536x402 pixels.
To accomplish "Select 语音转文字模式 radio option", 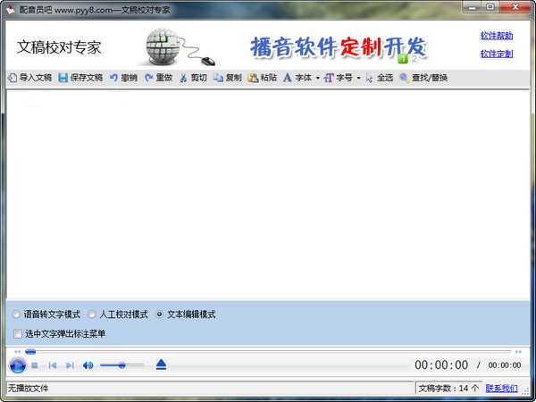I will click(46, 314).
